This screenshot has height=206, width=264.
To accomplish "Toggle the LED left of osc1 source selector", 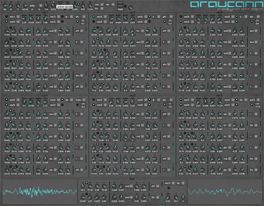I will 6,16.
